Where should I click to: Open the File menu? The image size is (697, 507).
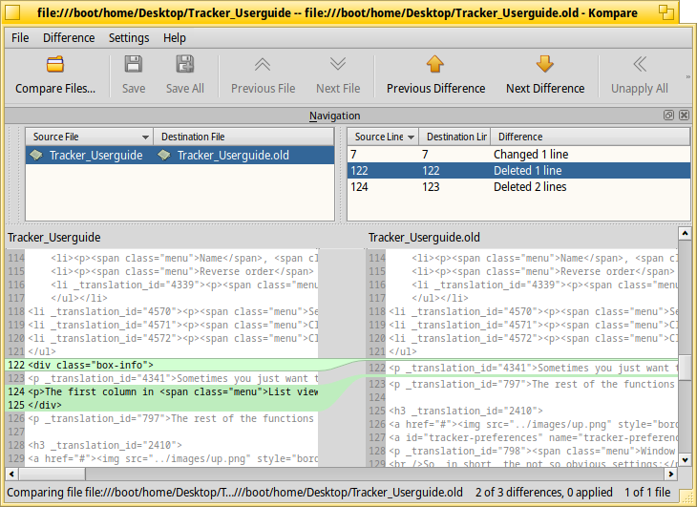tap(20, 38)
